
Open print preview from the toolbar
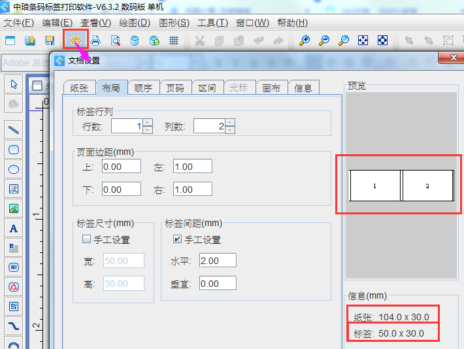115,41
